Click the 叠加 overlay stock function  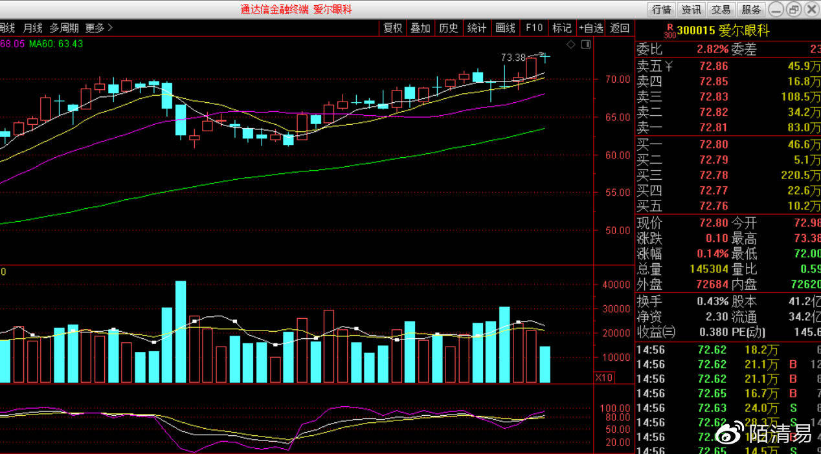(420, 28)
